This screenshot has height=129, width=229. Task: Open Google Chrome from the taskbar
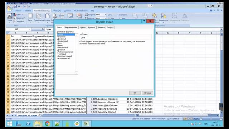(x=47, y=124)
